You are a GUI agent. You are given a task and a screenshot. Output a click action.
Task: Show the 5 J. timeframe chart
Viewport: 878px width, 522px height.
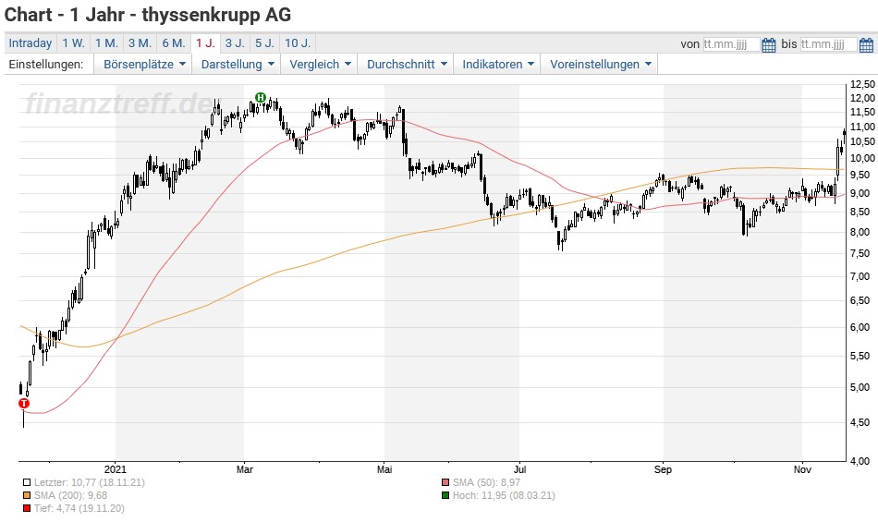tap(265, 43)
